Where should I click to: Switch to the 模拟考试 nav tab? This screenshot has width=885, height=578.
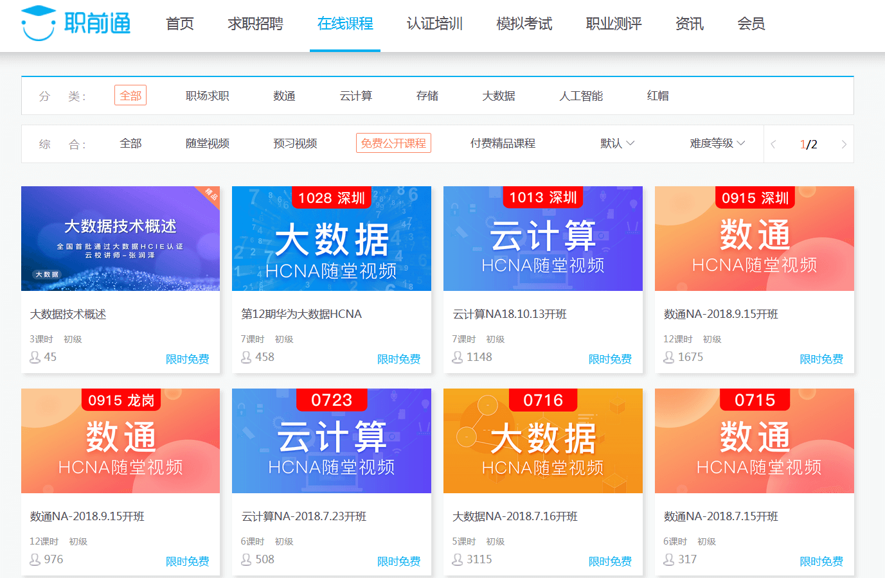[524, 24]
